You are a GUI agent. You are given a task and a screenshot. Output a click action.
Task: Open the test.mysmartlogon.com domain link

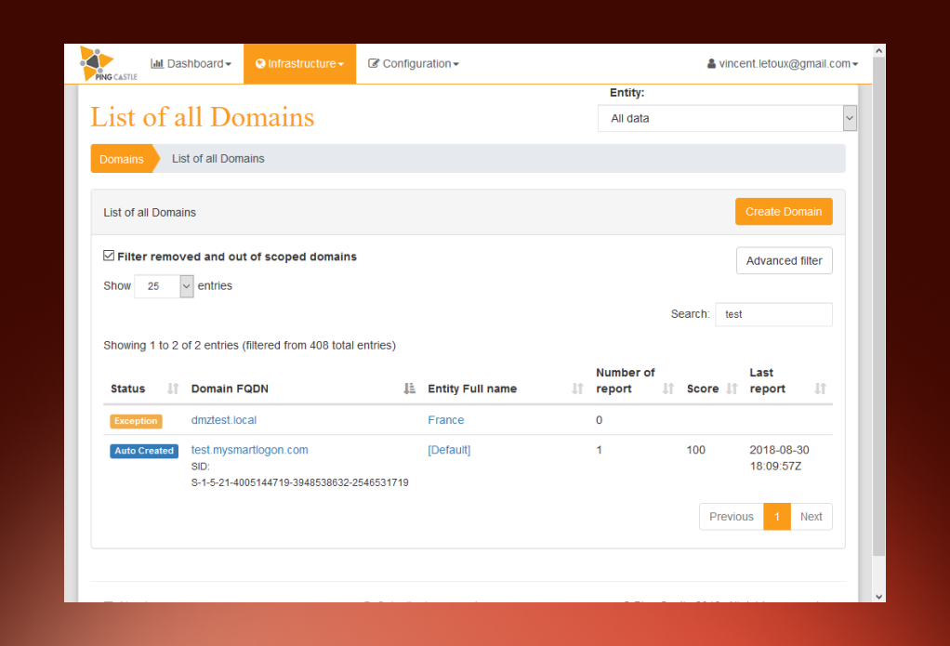coord(250,450)
